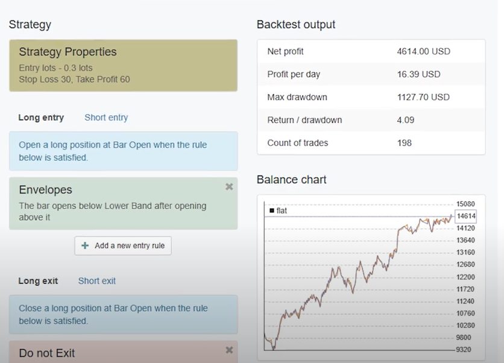This screenshot has height=363, width=504.
Task: Click the Net profit row
Action: point(371,51)
